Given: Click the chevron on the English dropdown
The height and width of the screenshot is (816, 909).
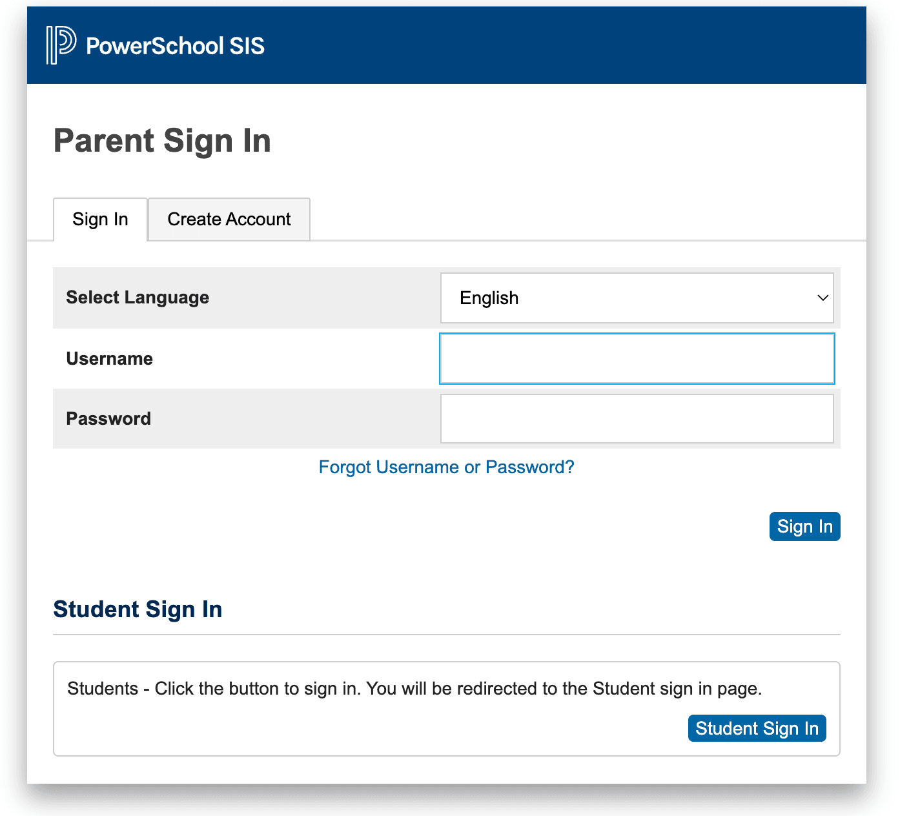Looking at the screenshot, I should click(822, 298).
